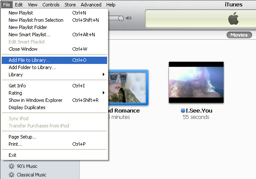Select Get Info
Viewport: 256px width, 179px height.
(54, 86)
